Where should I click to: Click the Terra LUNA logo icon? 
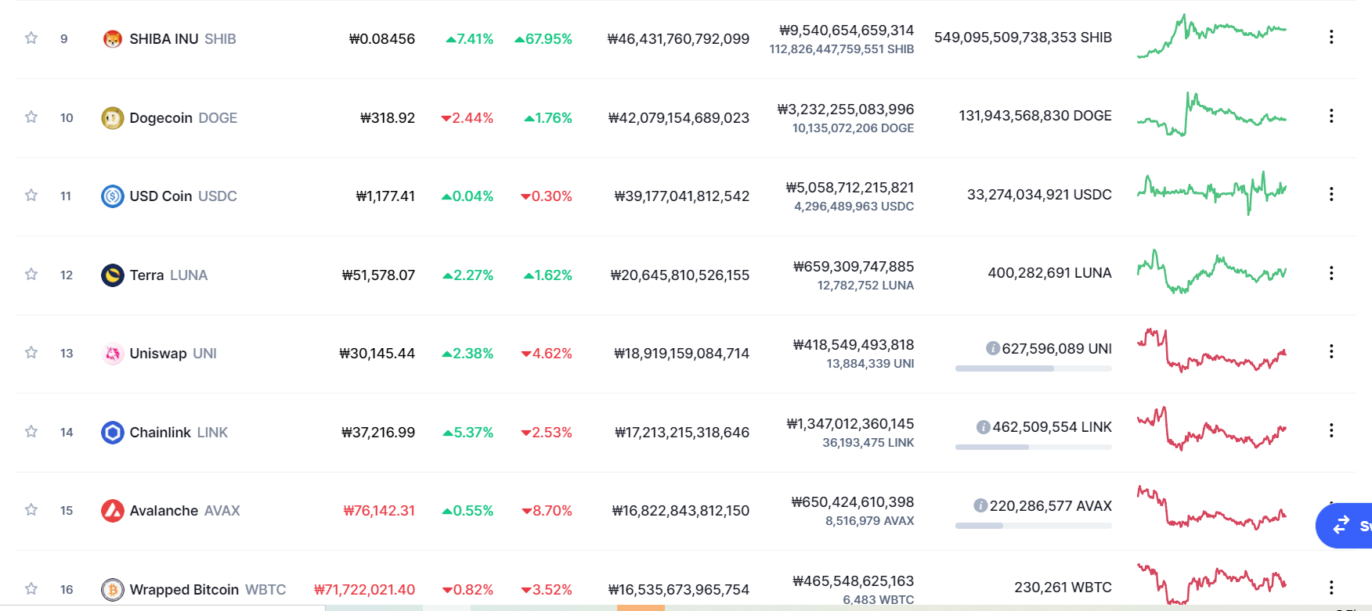[113, 275]
